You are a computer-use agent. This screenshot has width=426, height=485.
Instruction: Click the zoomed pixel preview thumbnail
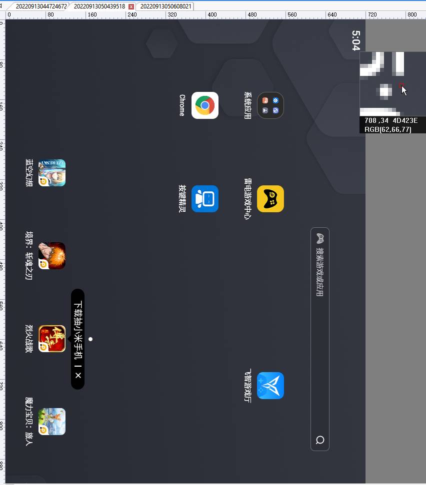[x=392, y=84]
